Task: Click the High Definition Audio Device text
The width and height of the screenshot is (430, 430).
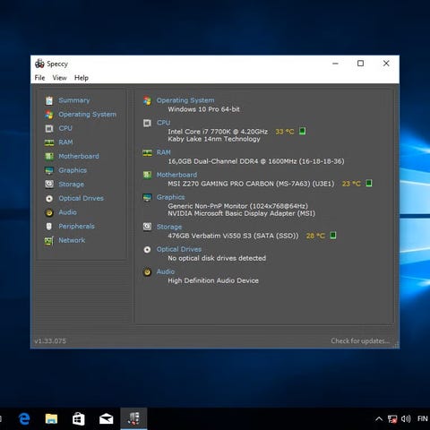Action: click(213, 280)
